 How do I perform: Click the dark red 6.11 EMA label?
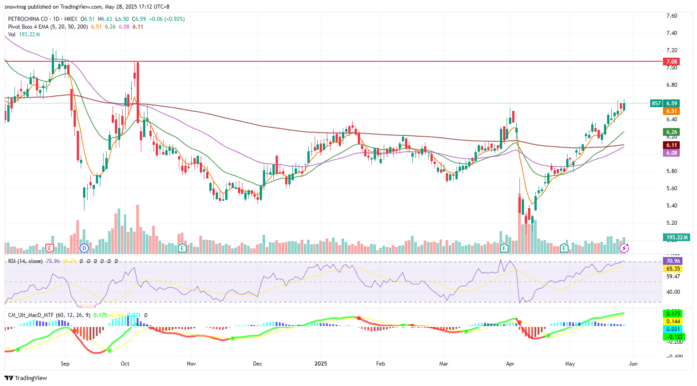coord(672,145)
